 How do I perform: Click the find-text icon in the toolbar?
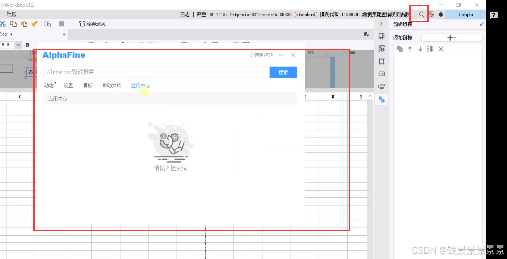(x=48, y=23)
